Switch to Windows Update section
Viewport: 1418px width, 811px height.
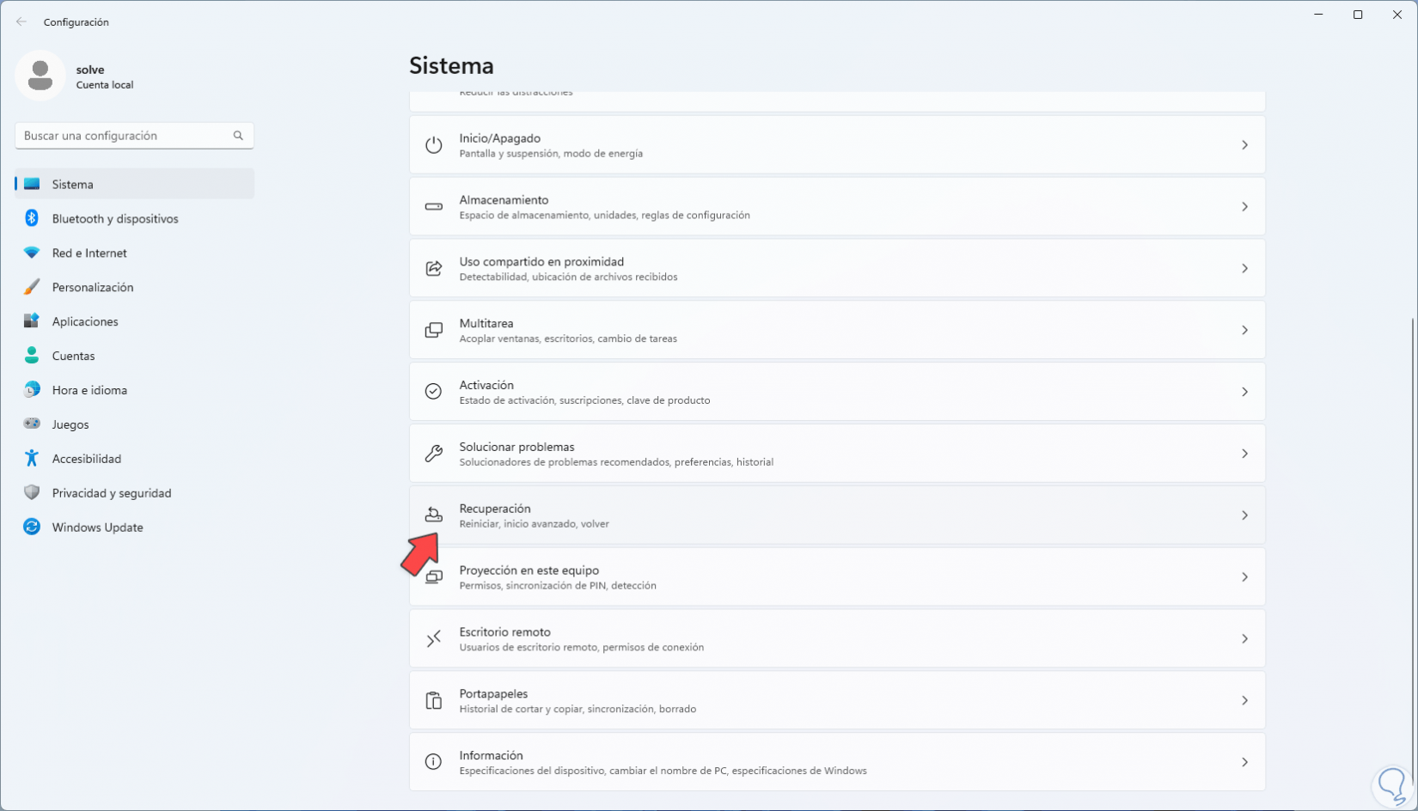[97, 527]
